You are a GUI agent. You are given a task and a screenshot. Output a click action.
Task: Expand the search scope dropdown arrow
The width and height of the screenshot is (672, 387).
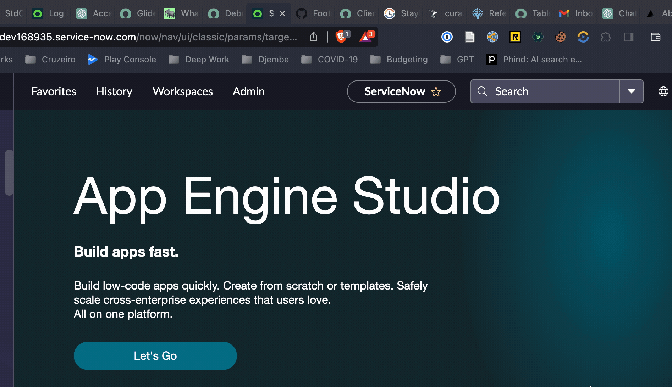(632, 91)
